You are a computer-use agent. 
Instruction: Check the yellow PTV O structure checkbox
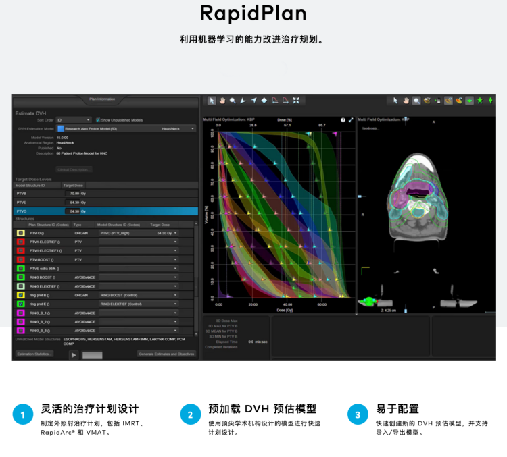point(21,233)
